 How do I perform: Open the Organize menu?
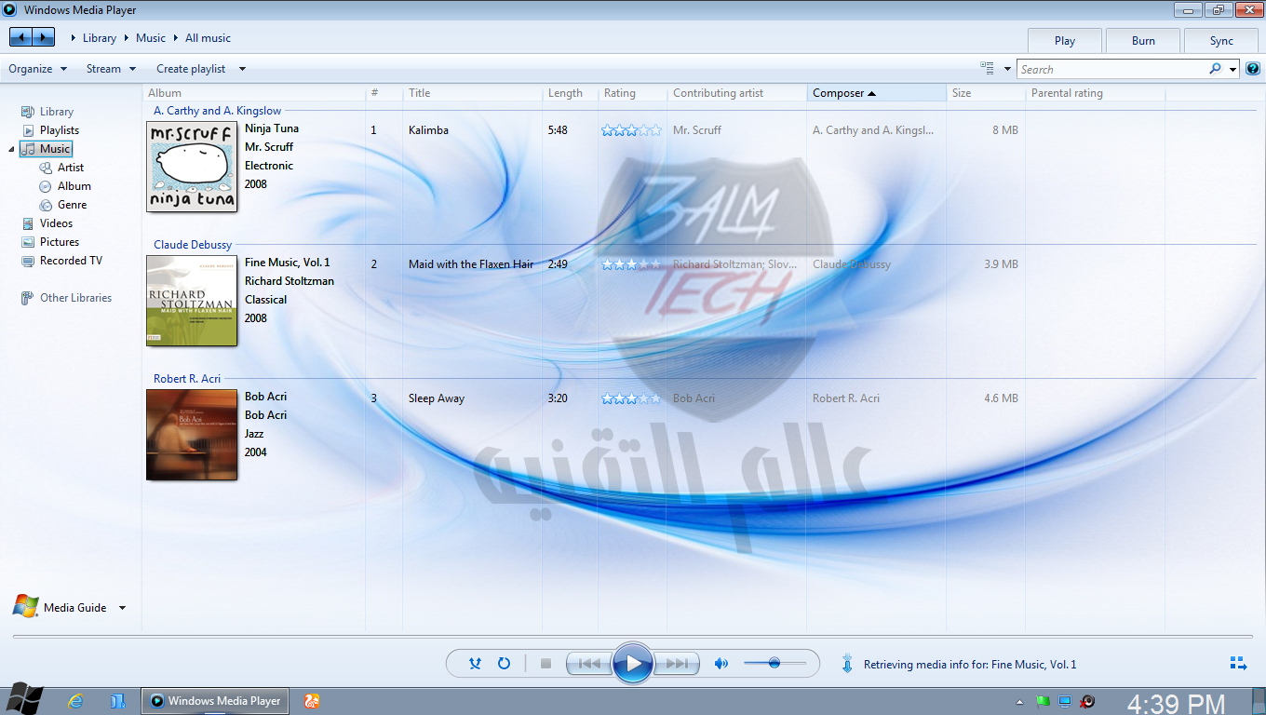(38, 69)
